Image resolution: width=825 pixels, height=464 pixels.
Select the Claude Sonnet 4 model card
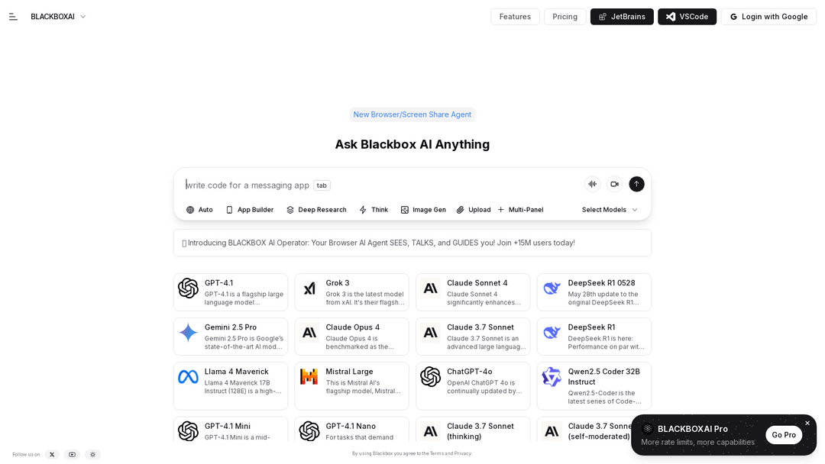(x=473, y=292)
